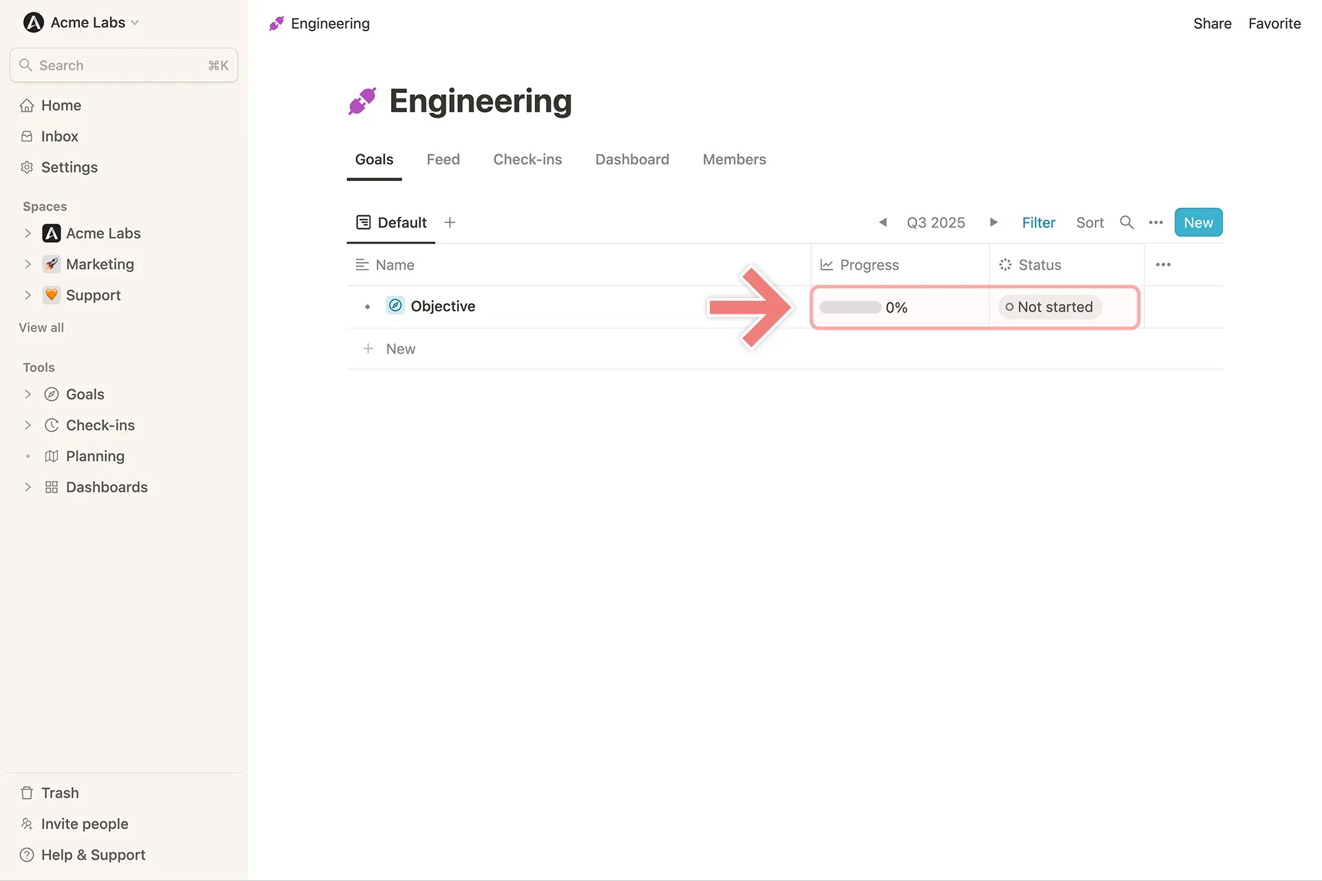Open Planning map tool in sidebar
Viewport: 1322px width, 881px height.
pos(95,456)
